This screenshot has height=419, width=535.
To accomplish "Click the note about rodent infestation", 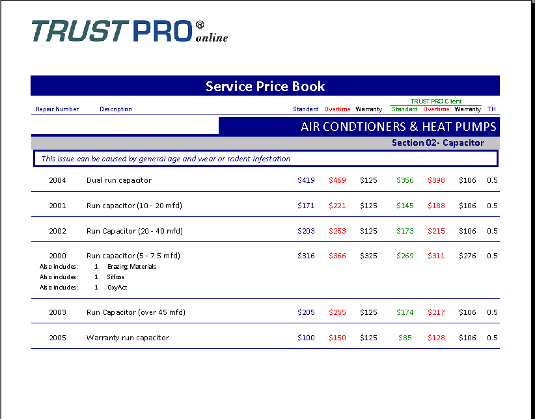I will [166, 159].
